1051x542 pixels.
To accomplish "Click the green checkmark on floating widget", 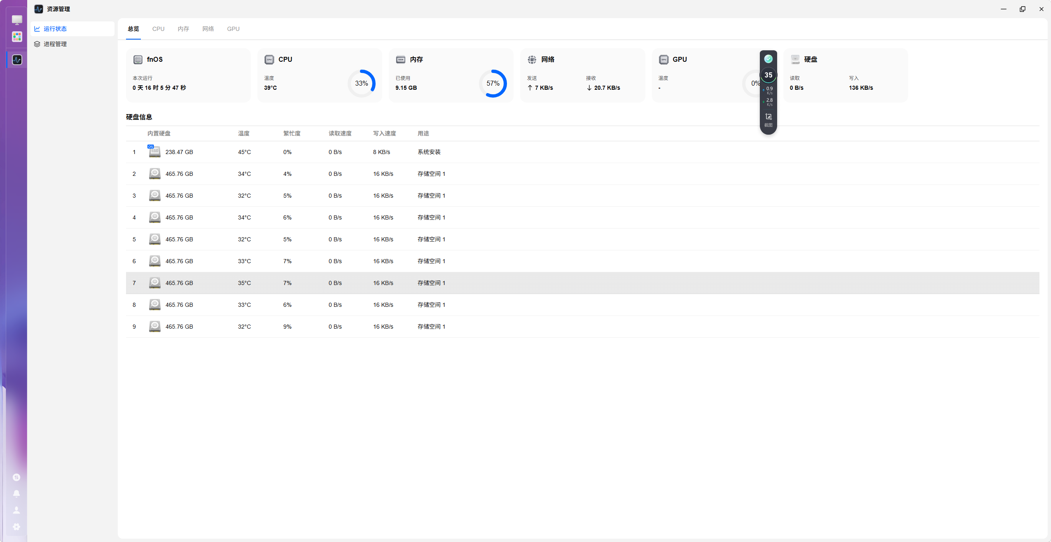I will 768,59.
